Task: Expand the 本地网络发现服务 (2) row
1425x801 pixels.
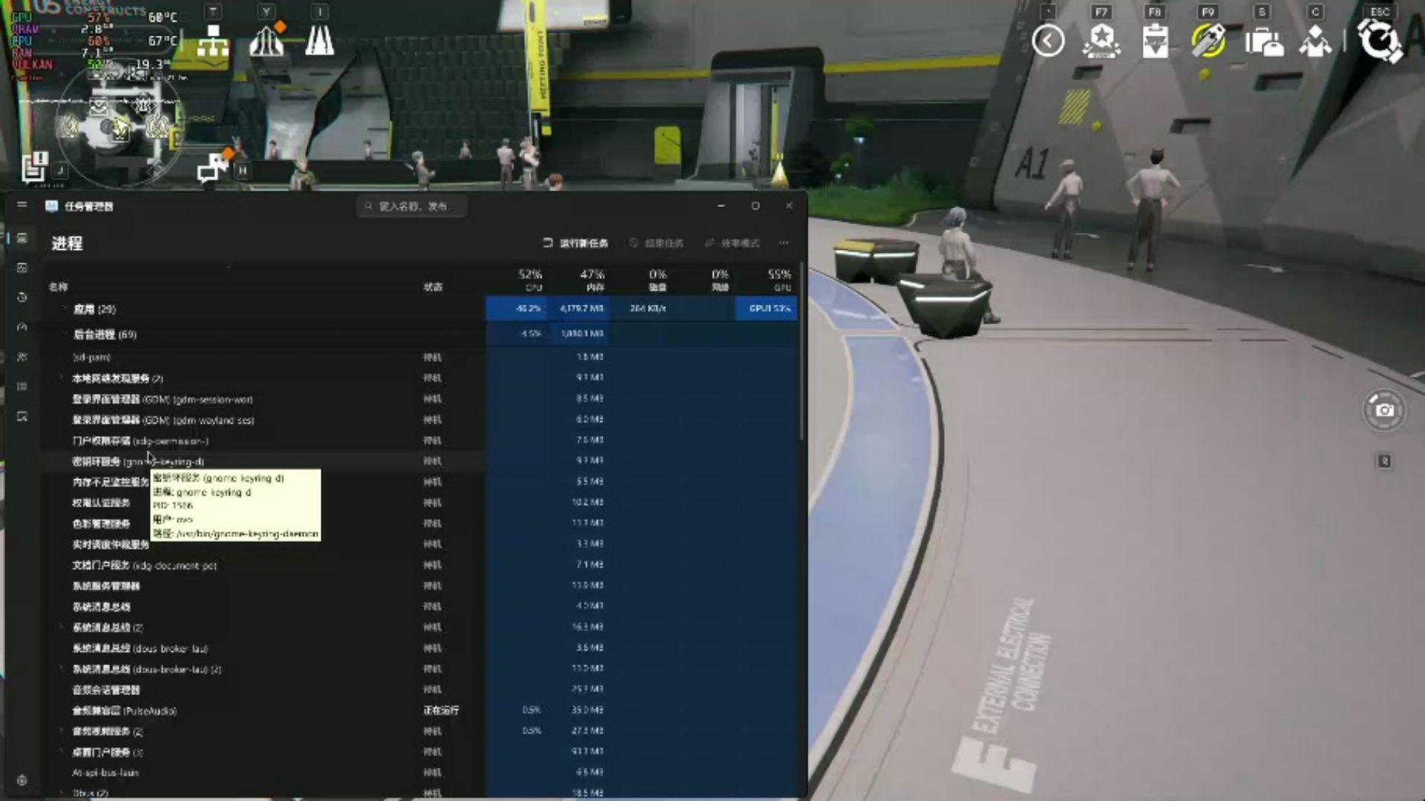Action: coord(62,378)
